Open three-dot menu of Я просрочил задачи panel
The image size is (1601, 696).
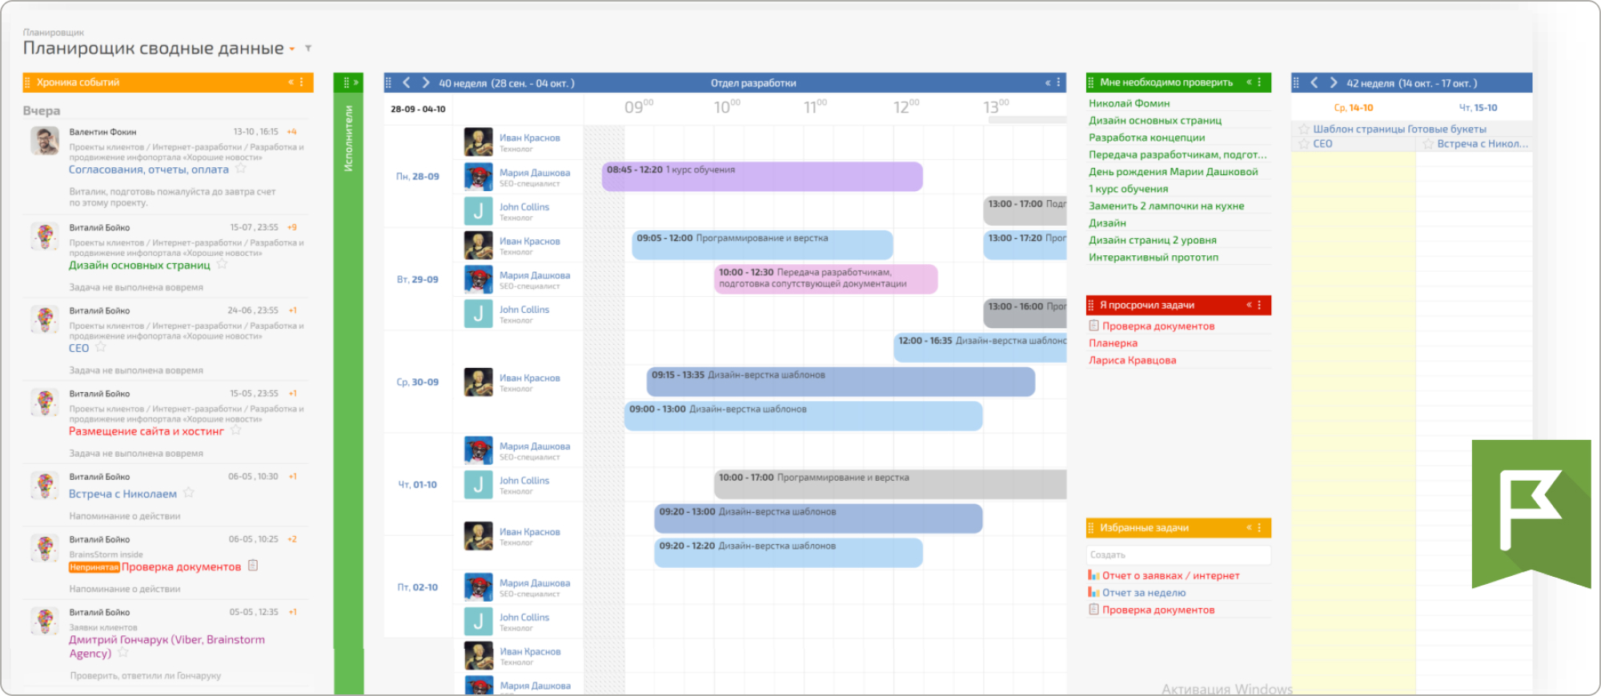pyautogui.click(x=1260, y=305)
